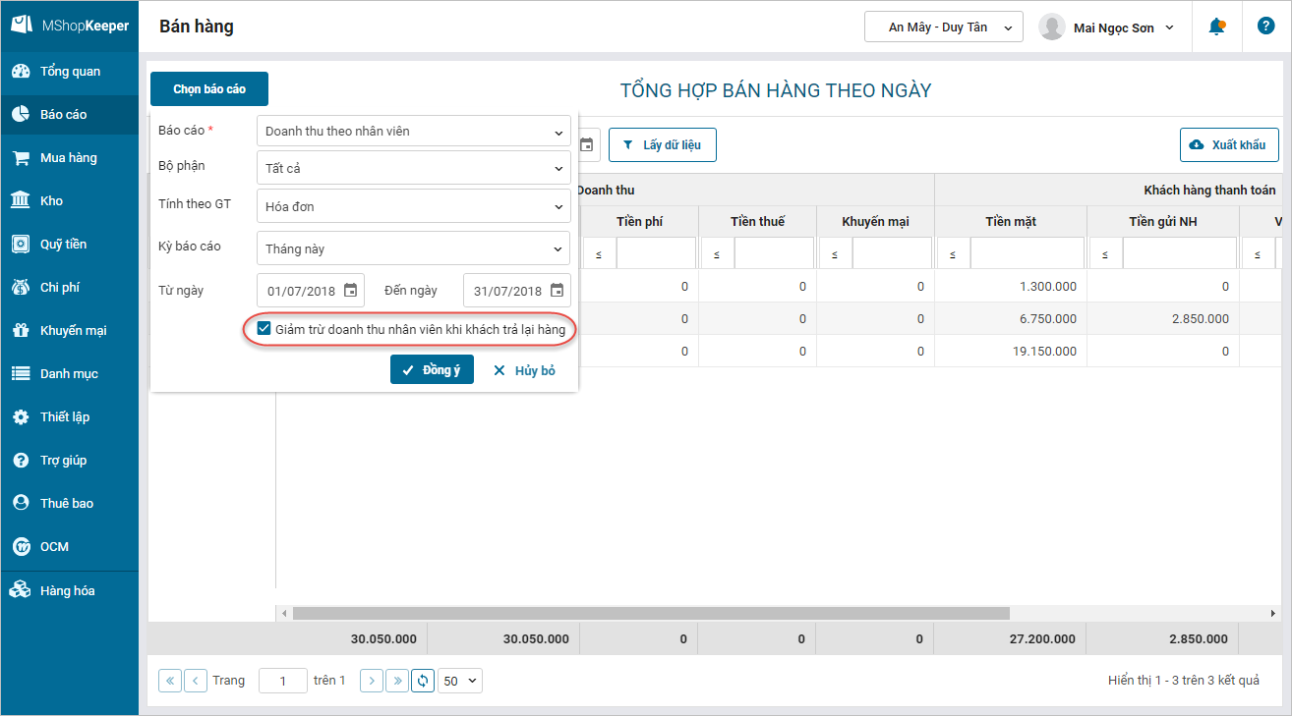Open OCM in the sidebar
1292x716 pixels.
coord(70,547)
